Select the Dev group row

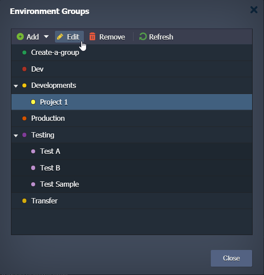point(37,69)
